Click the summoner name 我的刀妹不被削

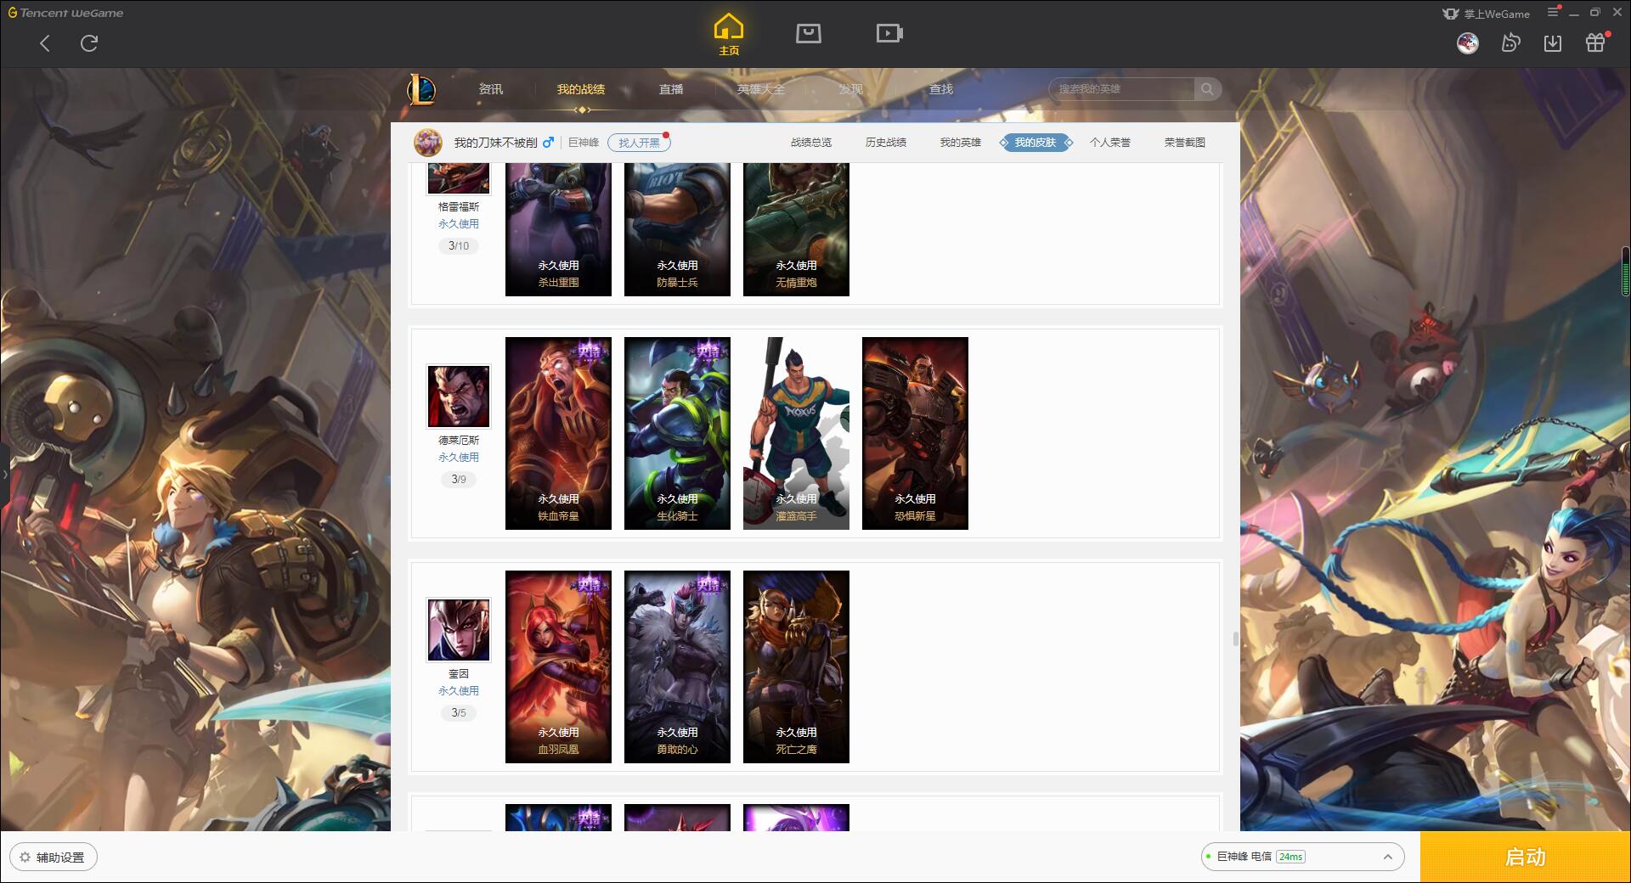coord(495,143)
